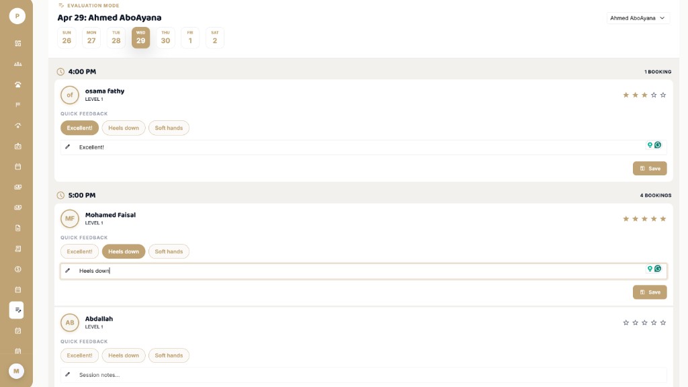Save osama fathy's evaluation
688x387 pixels.
coord(650,169)
